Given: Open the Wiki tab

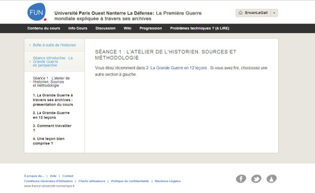Looking at the screenshot, I should [128, 28].
